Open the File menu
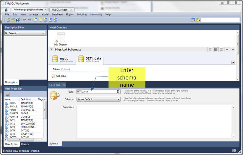The image size is (243, 155). tap(7, 14)
